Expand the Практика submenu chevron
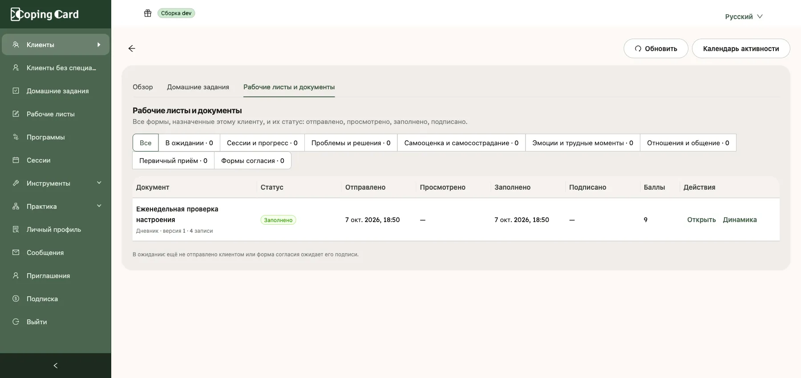The width and height of the screenshot is (801, 378). tap(99, 206)
